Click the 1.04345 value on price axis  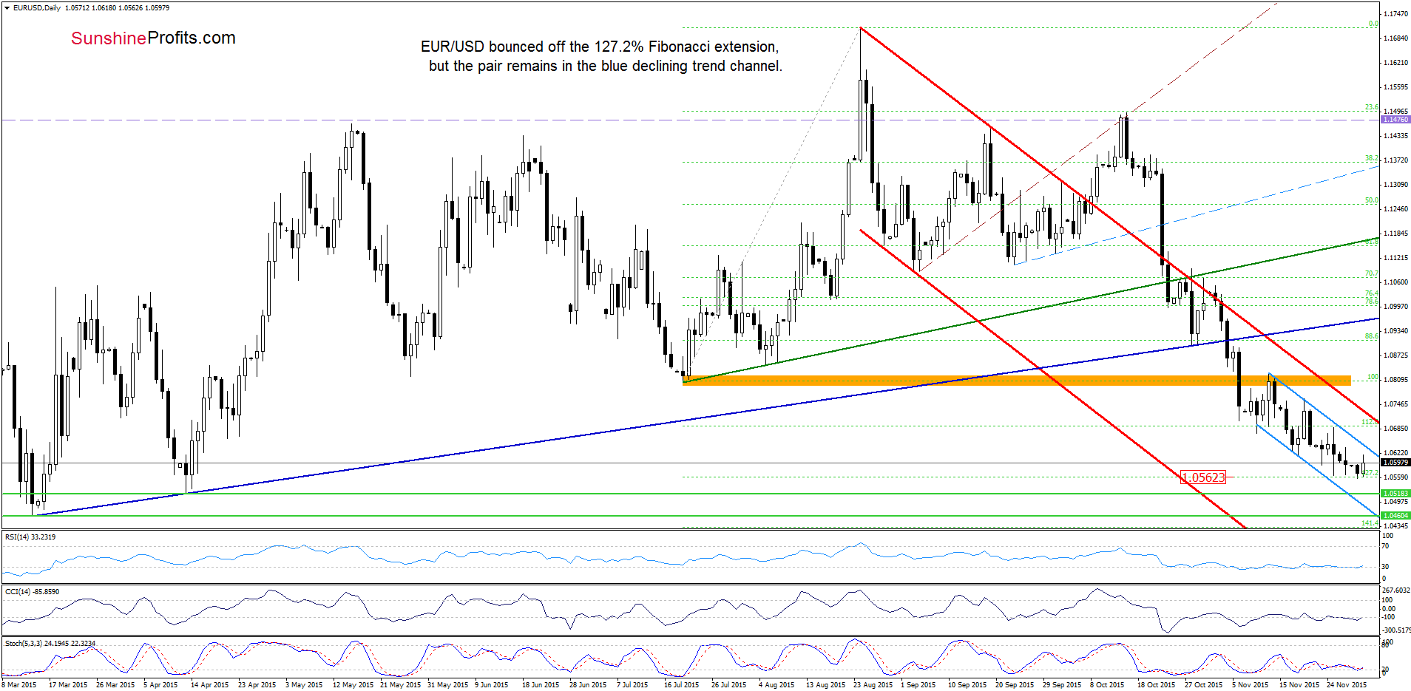(1395, 526)
